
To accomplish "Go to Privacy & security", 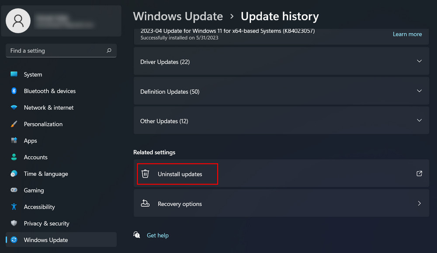I will pos(61,223).
